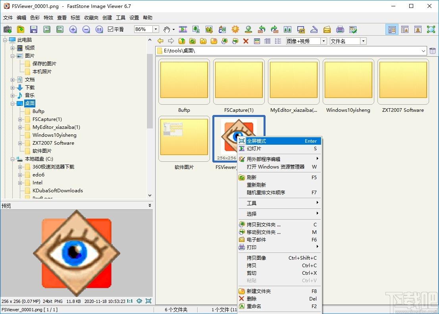This screenshot has height=314, width=439.
Task: Go to next image with green right arrow
Action: click(60, 29)
